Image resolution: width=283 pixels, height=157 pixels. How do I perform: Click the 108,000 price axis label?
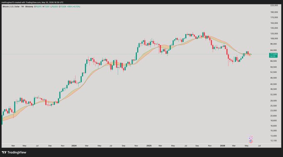[x=274, y=38]
